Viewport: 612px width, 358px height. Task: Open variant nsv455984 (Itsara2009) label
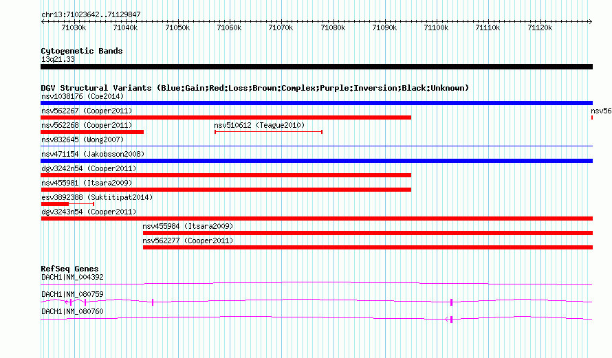click(188, 226)
